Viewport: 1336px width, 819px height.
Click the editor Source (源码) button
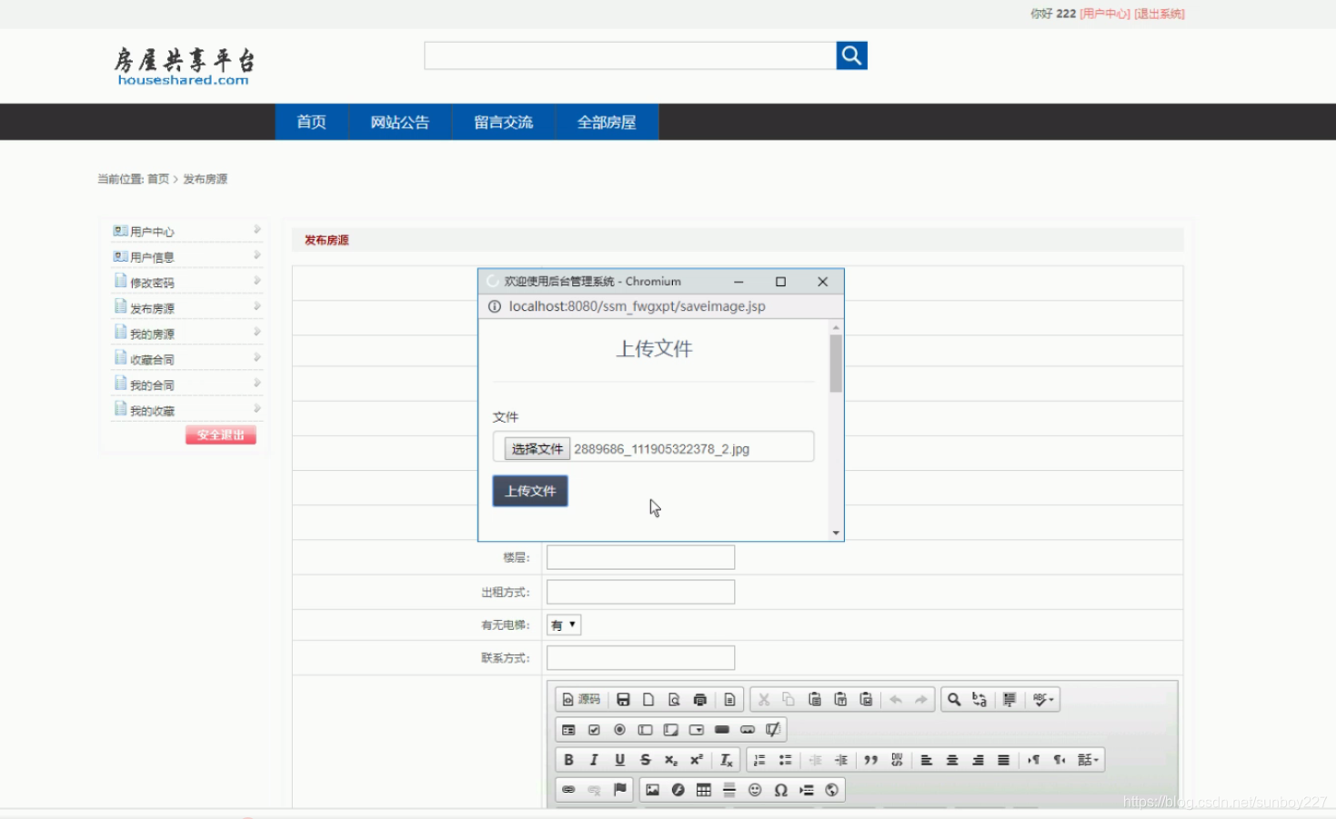click(581, 699)
